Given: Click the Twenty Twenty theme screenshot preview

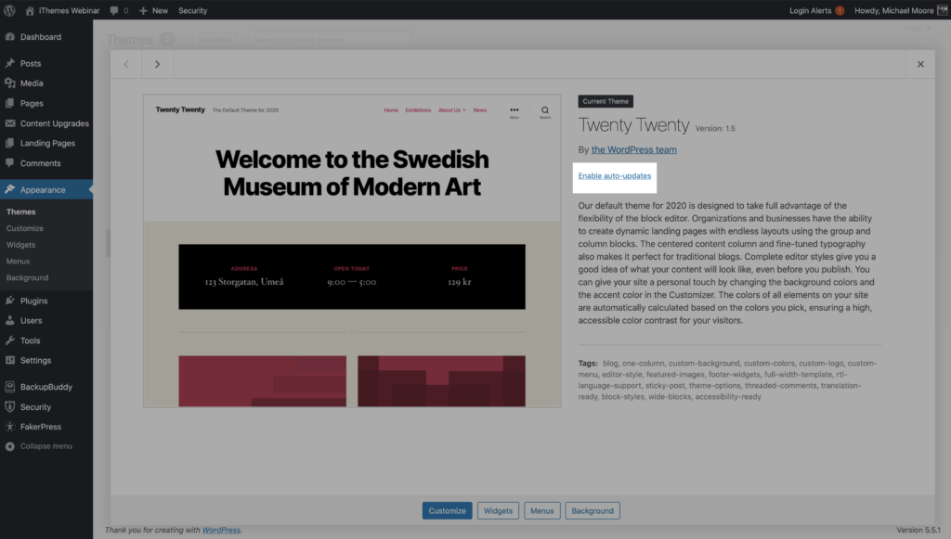Looking at the screenshot, I should [x=352, y=250].
